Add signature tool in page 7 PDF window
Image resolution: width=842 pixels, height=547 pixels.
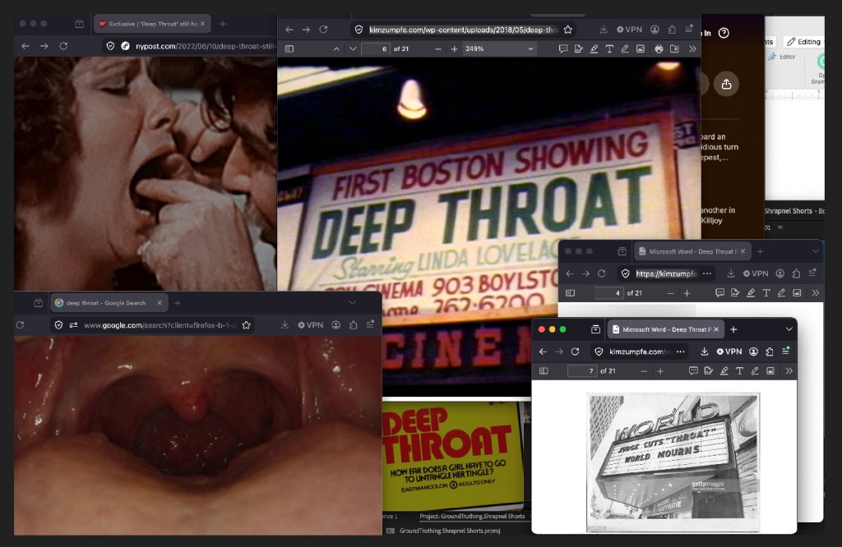(x=709, y=370)
